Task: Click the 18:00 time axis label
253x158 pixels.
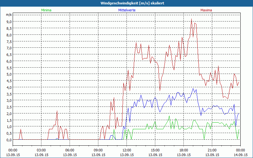Action: point(184,150)
